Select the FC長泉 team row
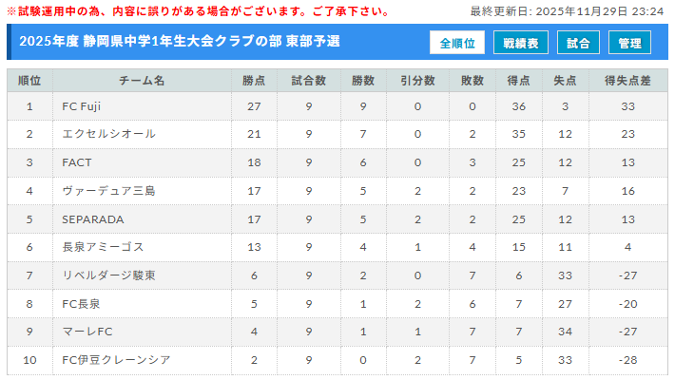675x380 pixels. click(x=81, y=304)
